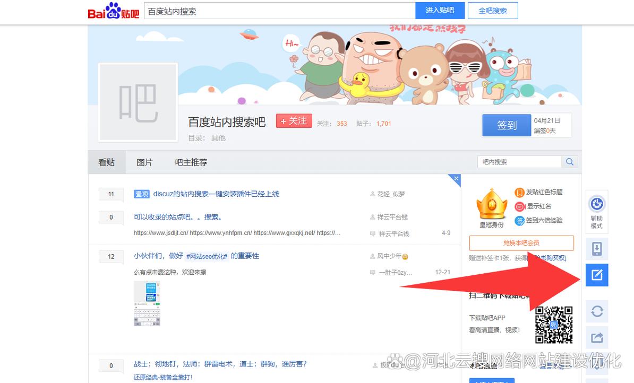Click the +关注 follow button

click(x=294, y=120)
